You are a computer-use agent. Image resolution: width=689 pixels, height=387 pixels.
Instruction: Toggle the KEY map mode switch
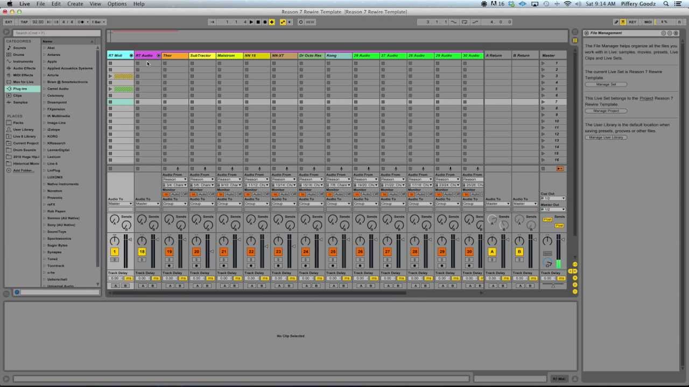click(x=632, y=22)
